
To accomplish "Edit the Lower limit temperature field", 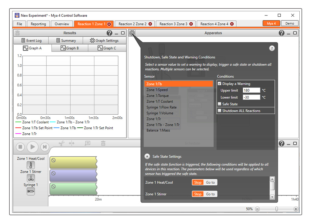I will pyautogui.click(x=251, y=97).
